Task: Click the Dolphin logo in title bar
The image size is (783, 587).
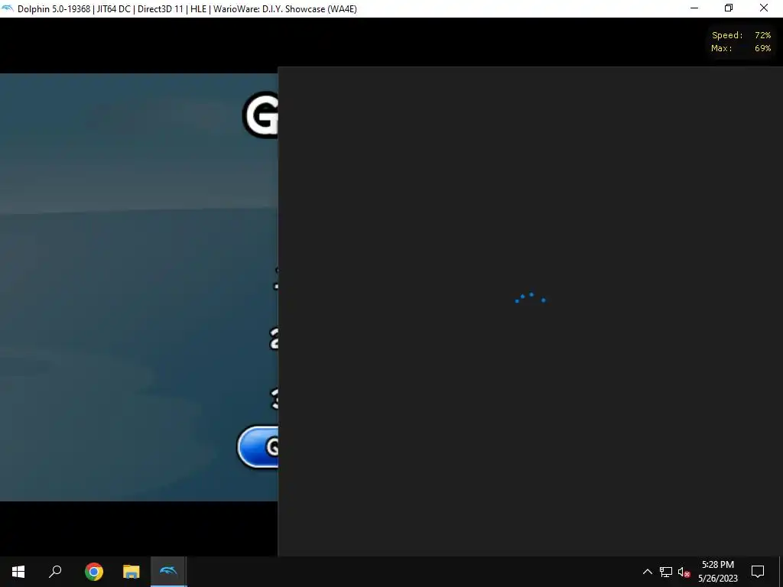Action: [x=8, y=8]
